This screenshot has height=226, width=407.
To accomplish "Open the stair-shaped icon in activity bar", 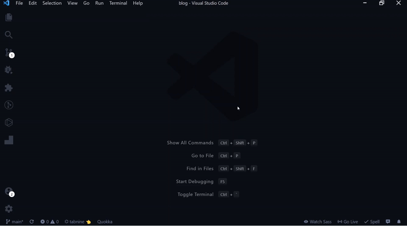I will [x=9, y=140].
